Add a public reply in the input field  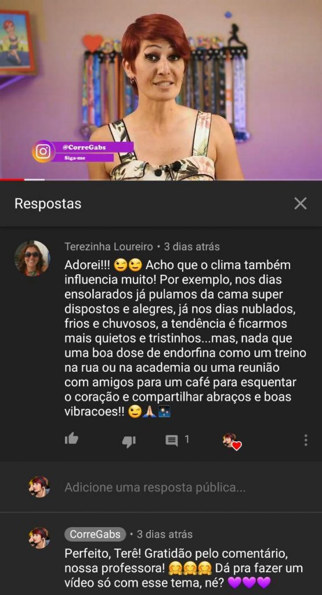pyautogui.click(x=155, y=488)
